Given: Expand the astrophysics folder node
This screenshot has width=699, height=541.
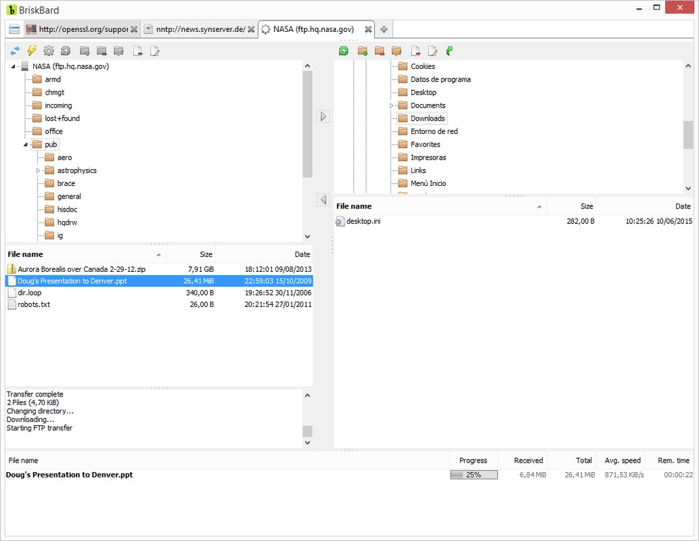Looking at the screenshot, I should [38, 170].
